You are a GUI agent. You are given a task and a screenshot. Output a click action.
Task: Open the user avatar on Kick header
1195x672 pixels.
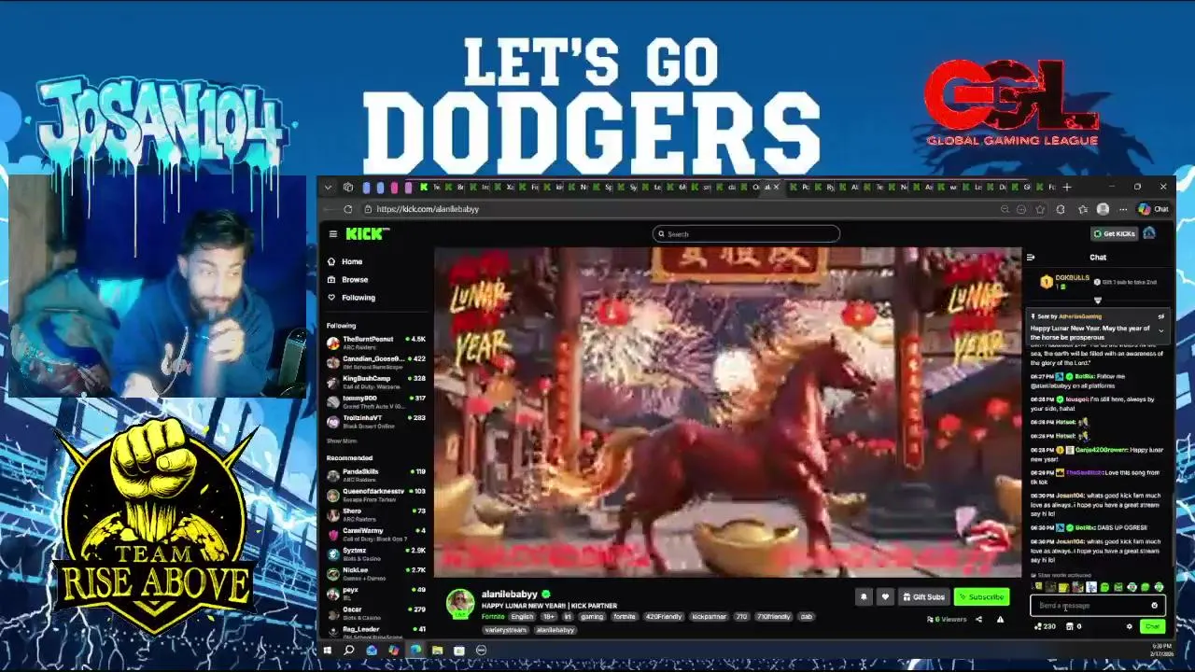tap(1149, 233)
